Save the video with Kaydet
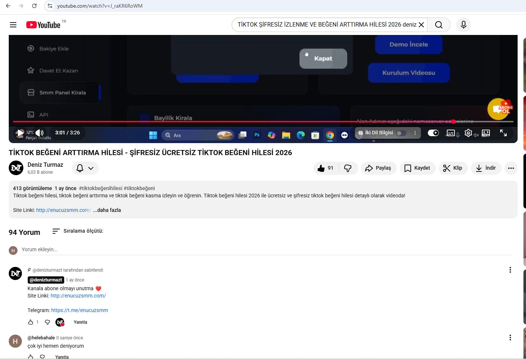The height and width of the screenshot is (359, 526). 418,168
